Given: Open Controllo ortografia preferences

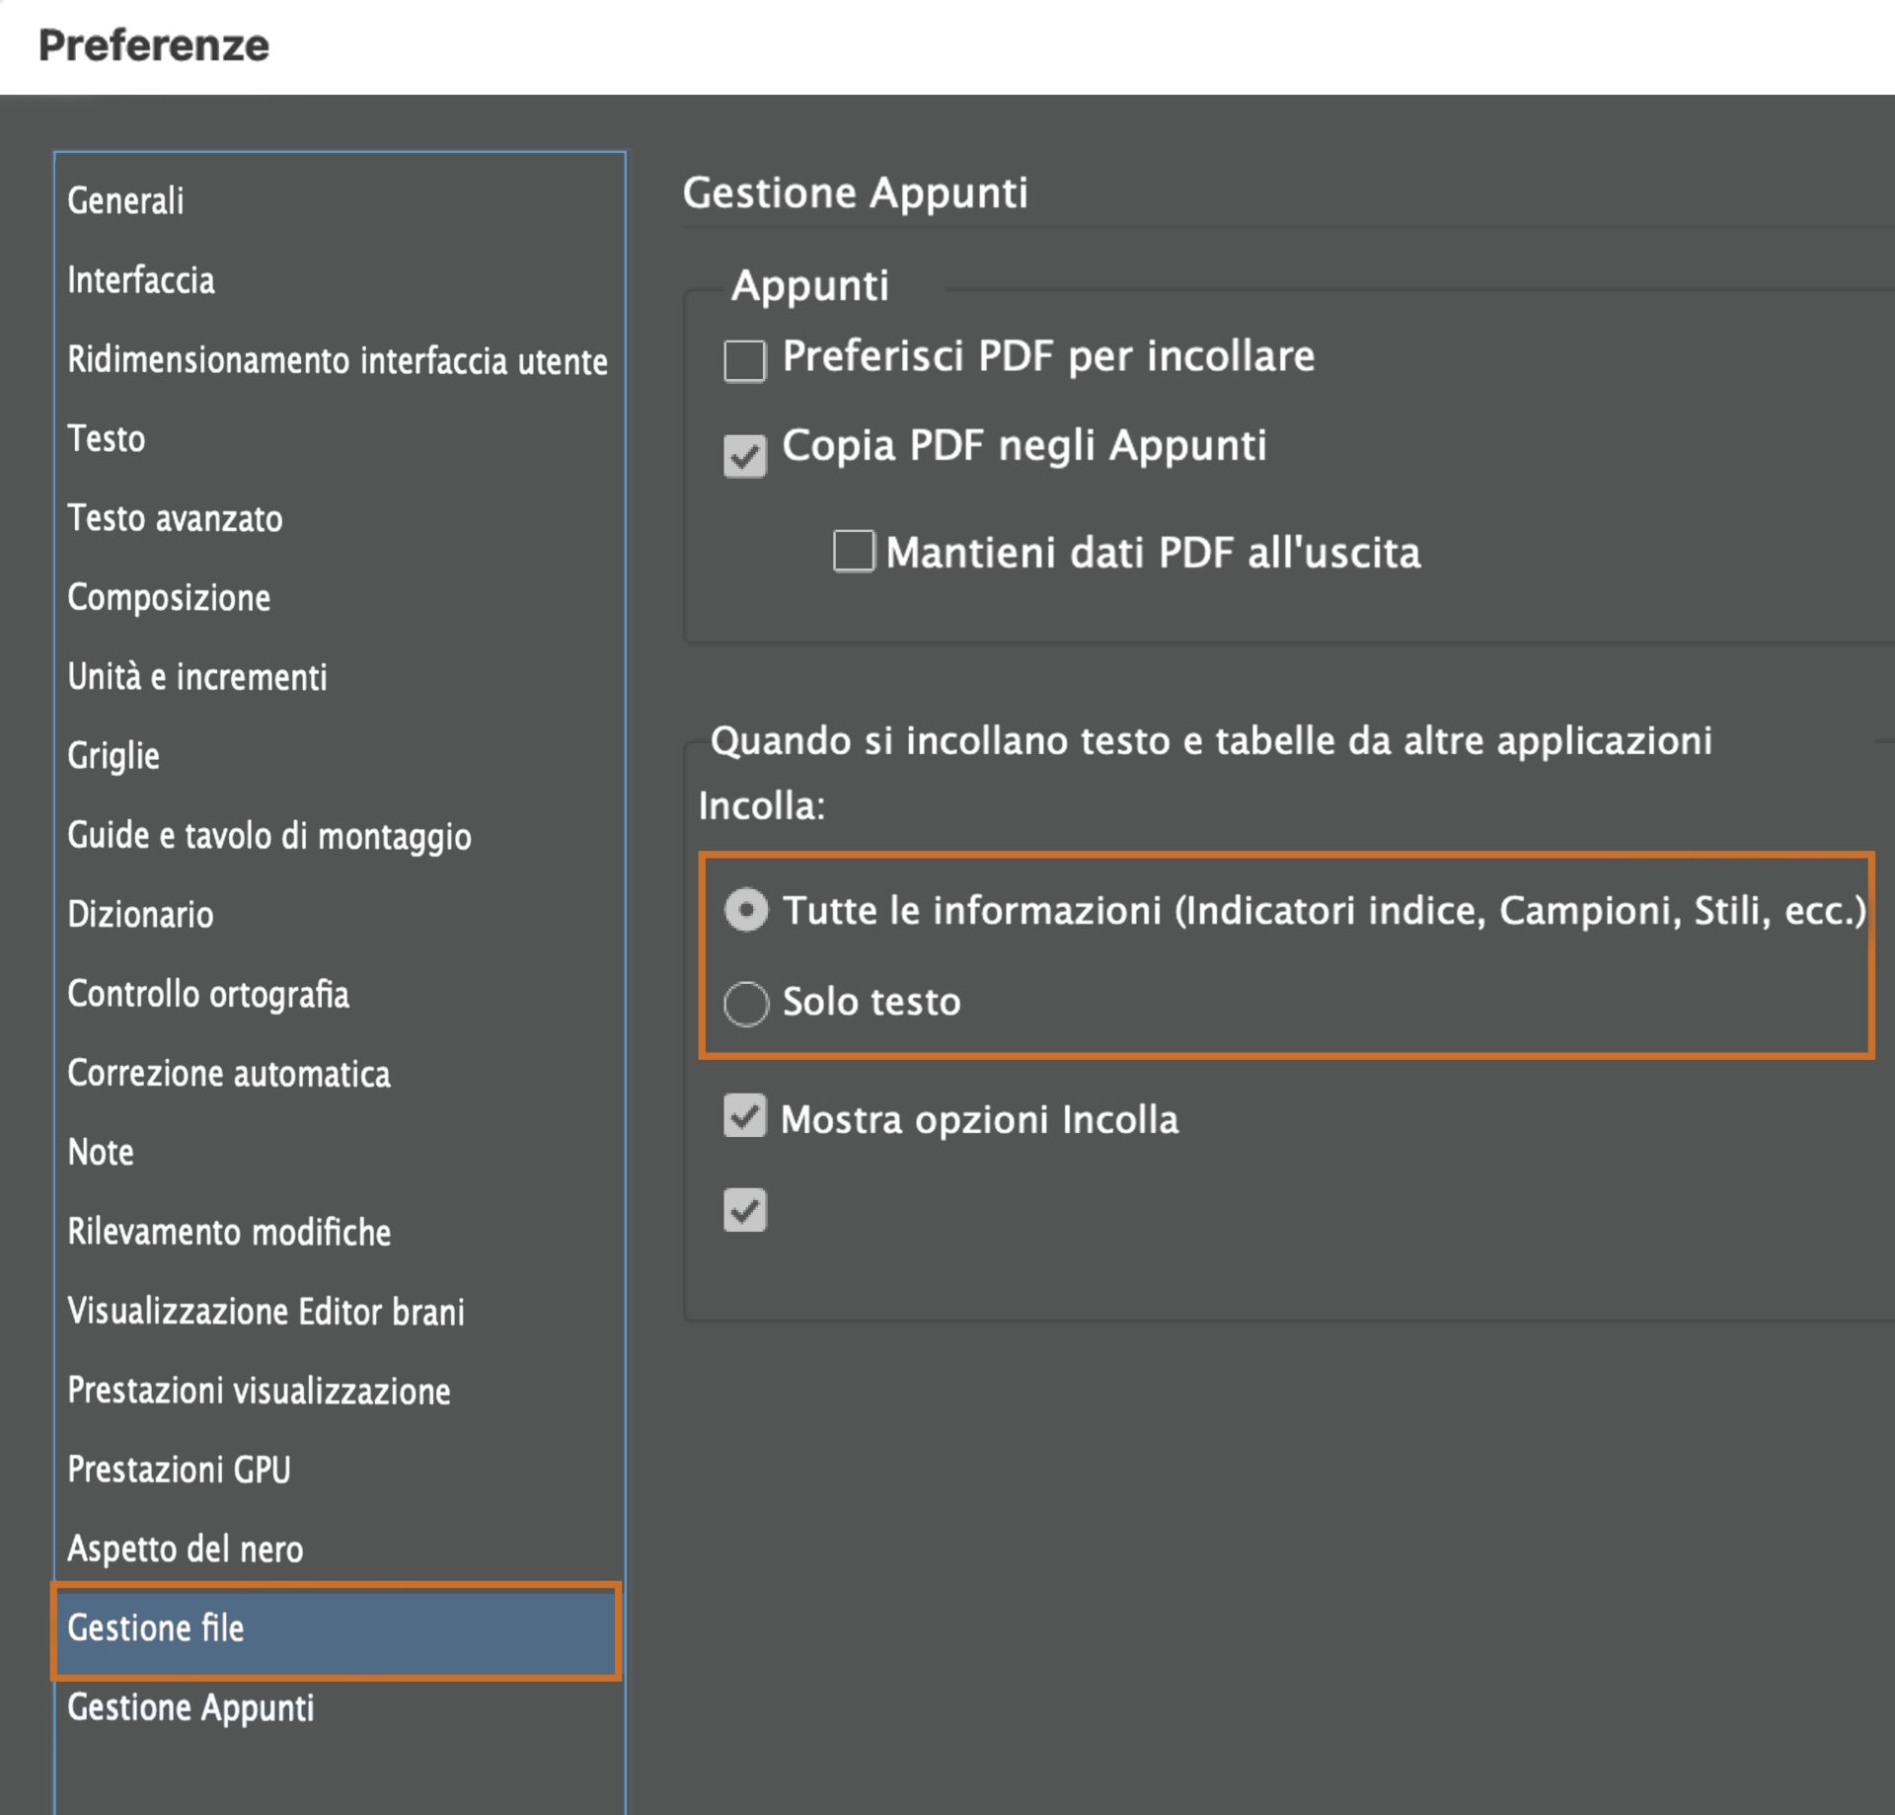Looking at the screenshot, I should [207, 994].
